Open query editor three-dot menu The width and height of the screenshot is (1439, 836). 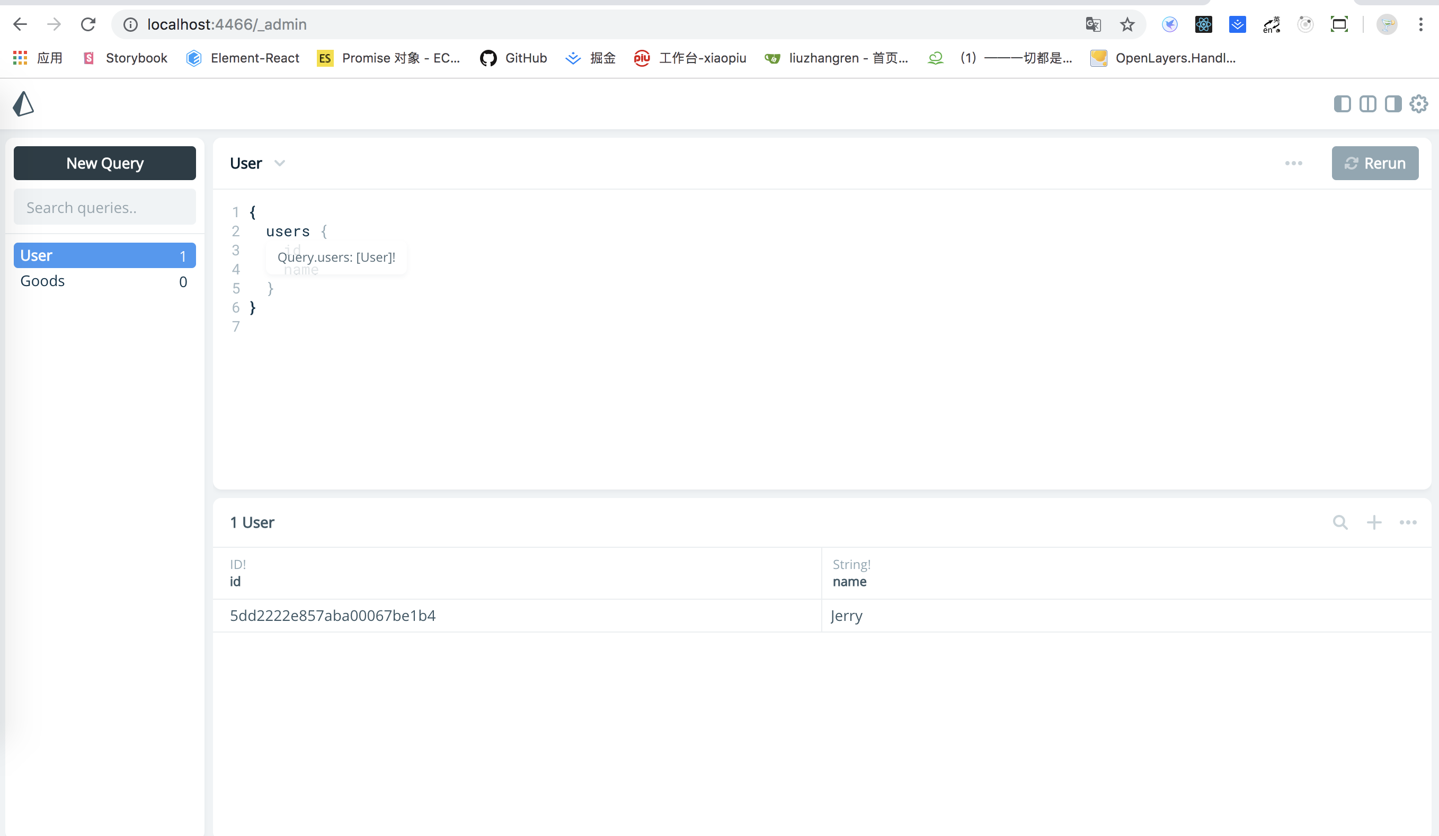1293,163
